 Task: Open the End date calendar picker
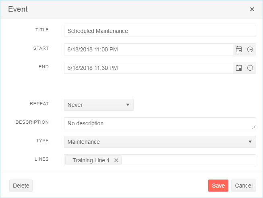pyautogui.click(x=239, y=68)
